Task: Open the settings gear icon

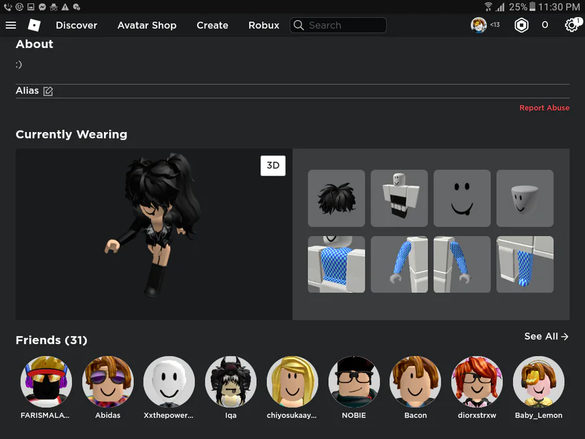Action: pos(571,25)
